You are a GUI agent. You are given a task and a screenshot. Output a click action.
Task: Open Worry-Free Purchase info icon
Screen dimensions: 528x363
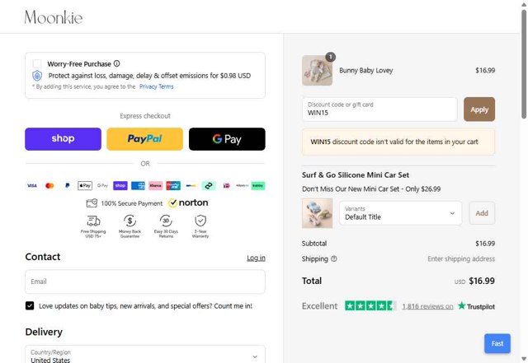click(116, 63)
